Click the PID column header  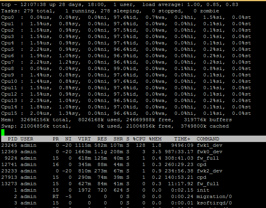pos(12,139)
